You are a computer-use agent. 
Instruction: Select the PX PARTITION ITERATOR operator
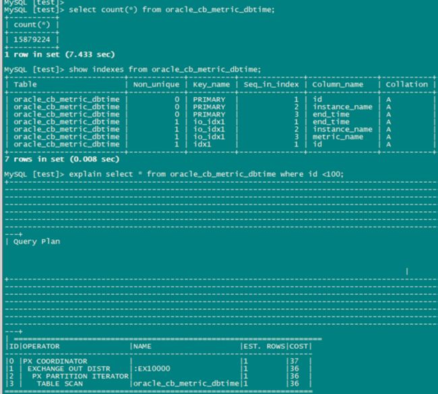pyautogui.click(x=80, y=376)
